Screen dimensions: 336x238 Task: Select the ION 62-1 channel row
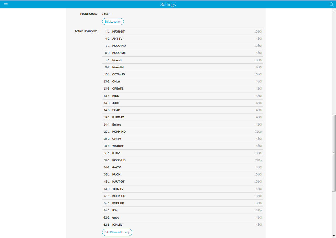click(182, 210)
